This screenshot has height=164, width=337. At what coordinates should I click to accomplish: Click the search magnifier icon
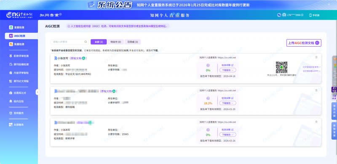click(86, 42)
